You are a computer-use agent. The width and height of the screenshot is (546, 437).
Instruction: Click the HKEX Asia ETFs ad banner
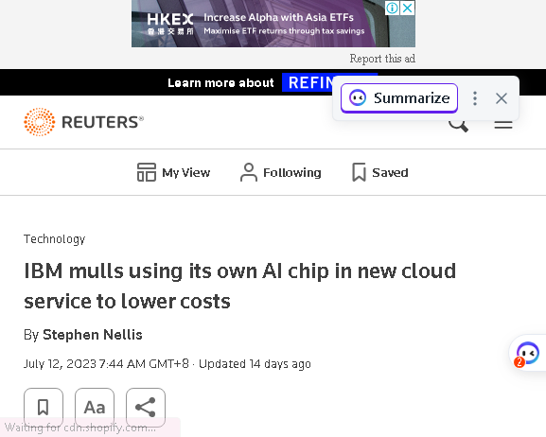click(257, 24)
